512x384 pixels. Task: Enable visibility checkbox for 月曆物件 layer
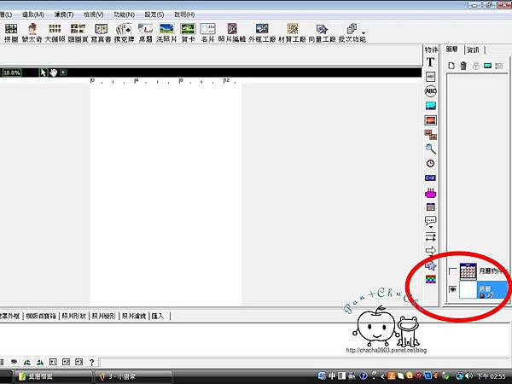452,271
